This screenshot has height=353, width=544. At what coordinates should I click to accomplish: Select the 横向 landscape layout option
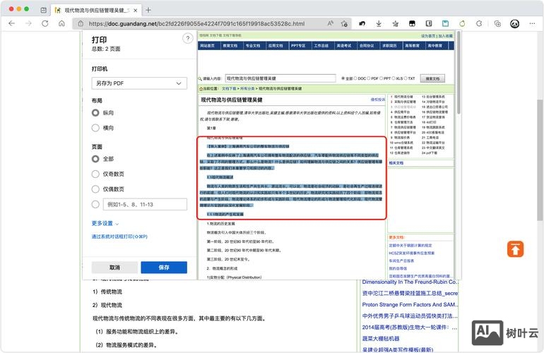(x=95, y=128)
